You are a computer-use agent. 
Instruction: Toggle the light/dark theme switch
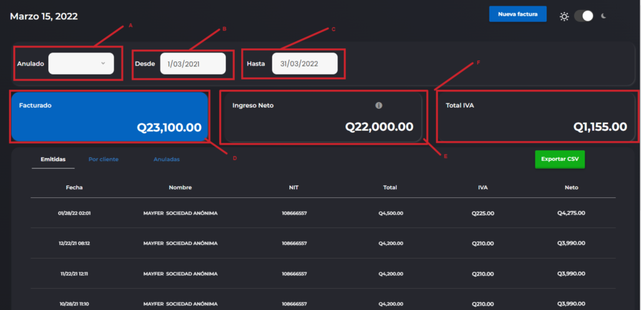pyautogui.click(x=583, y=16)
